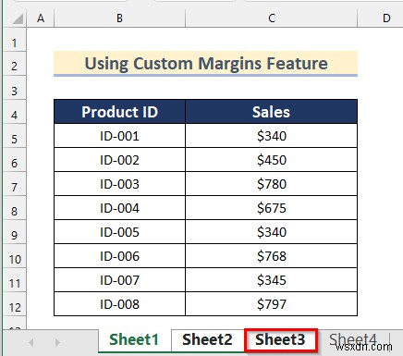Select cell containing ID-001

[119, 136]
